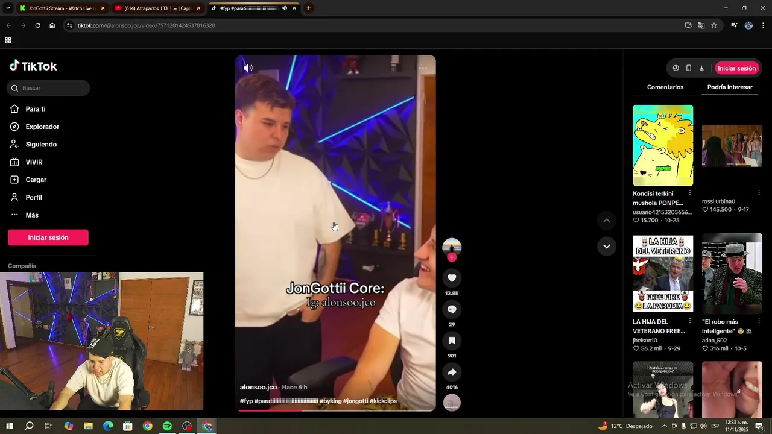Click the video red progress bar
The height and width of the screenshot is (434, 772).
pyautogui.click(x=335, y=410)
